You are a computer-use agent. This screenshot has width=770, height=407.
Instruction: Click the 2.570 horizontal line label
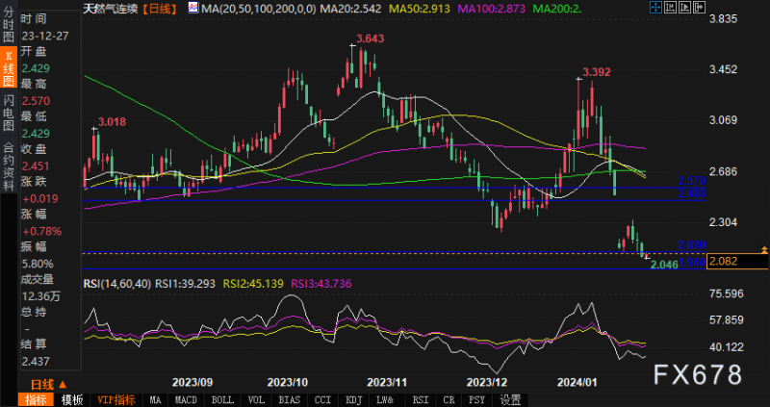click(x=692, y=180)
